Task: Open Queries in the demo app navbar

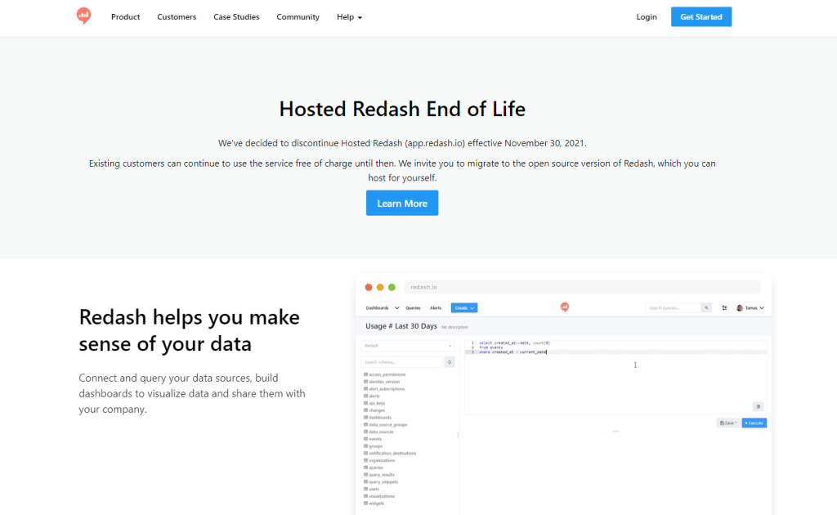Action: coord(413,308)
